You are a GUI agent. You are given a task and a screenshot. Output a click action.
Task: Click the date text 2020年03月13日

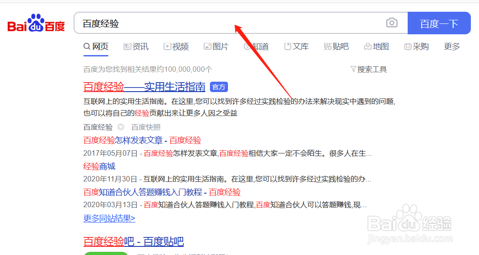[111, 204]
